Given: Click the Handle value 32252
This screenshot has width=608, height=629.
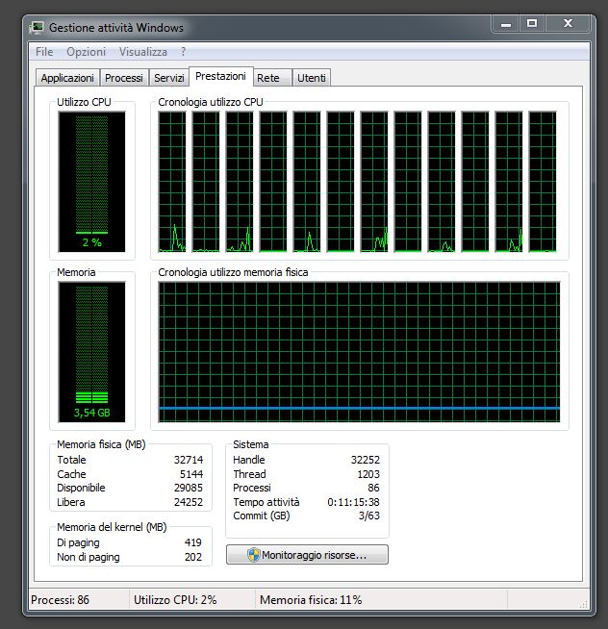Looking at the screenshot, I should 366,460.
